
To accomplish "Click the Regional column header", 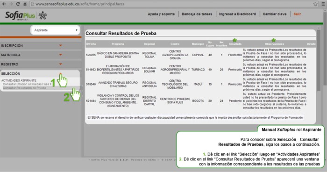I will tap(149, 44).
